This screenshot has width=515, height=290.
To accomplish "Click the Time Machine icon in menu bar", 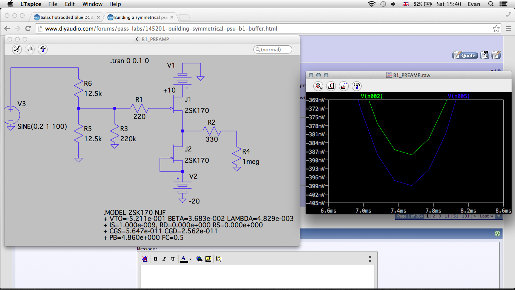I will pyautogui.click(x=383, y=4).
